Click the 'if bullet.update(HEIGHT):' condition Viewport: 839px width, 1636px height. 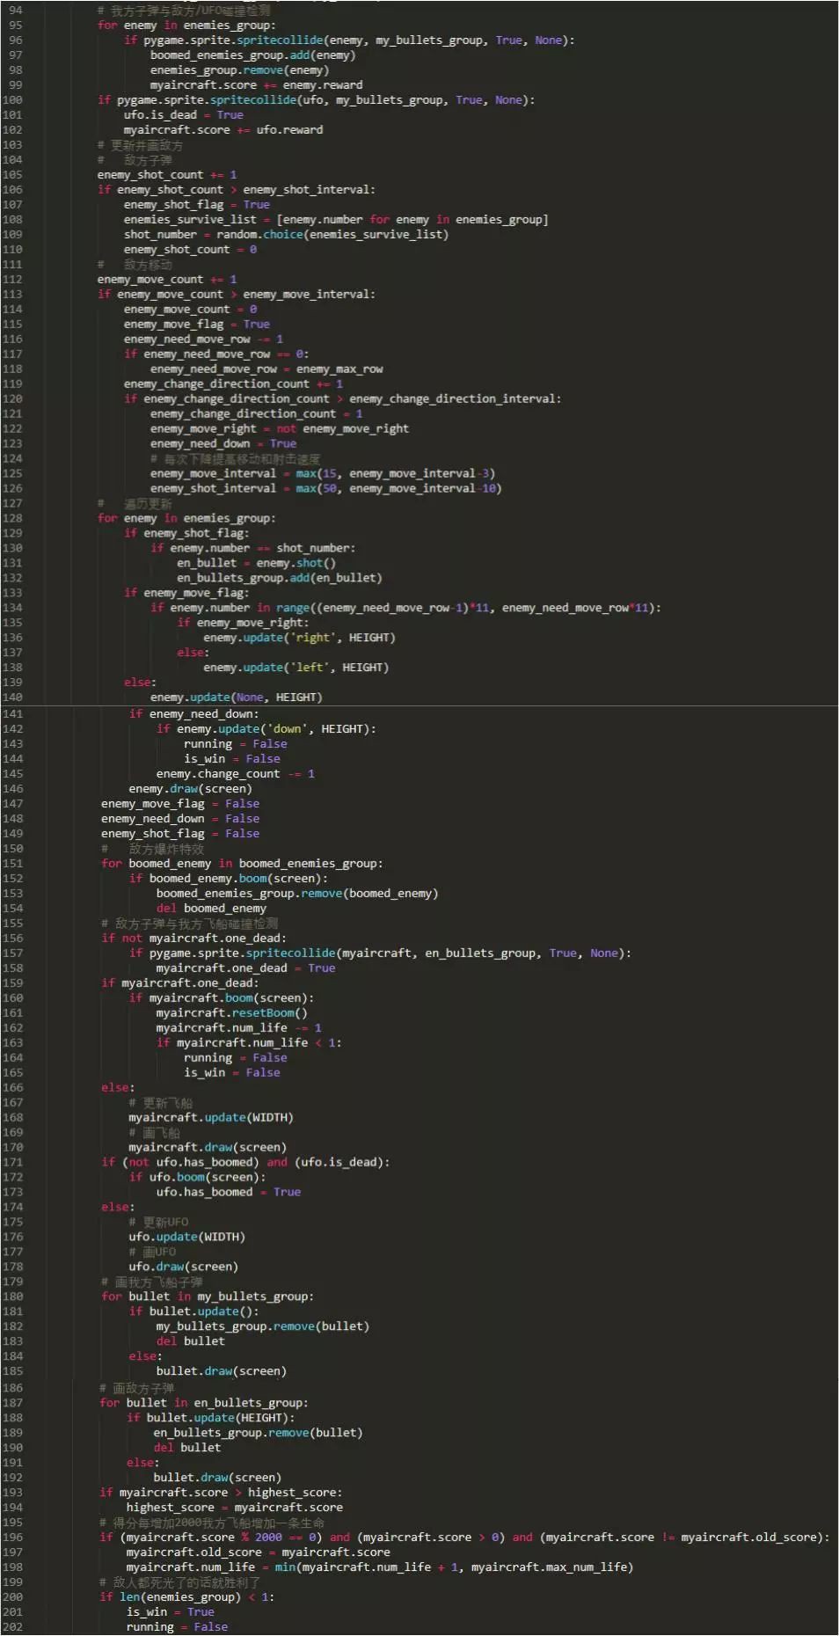click(211, 1419)
